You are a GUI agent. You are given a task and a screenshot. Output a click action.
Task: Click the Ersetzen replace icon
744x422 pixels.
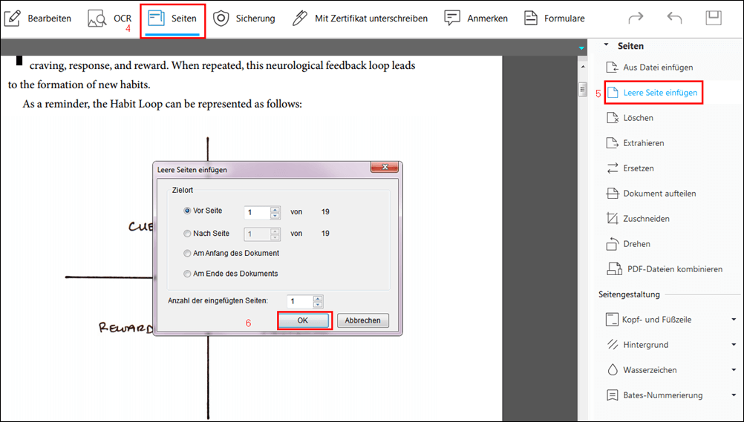613,168
